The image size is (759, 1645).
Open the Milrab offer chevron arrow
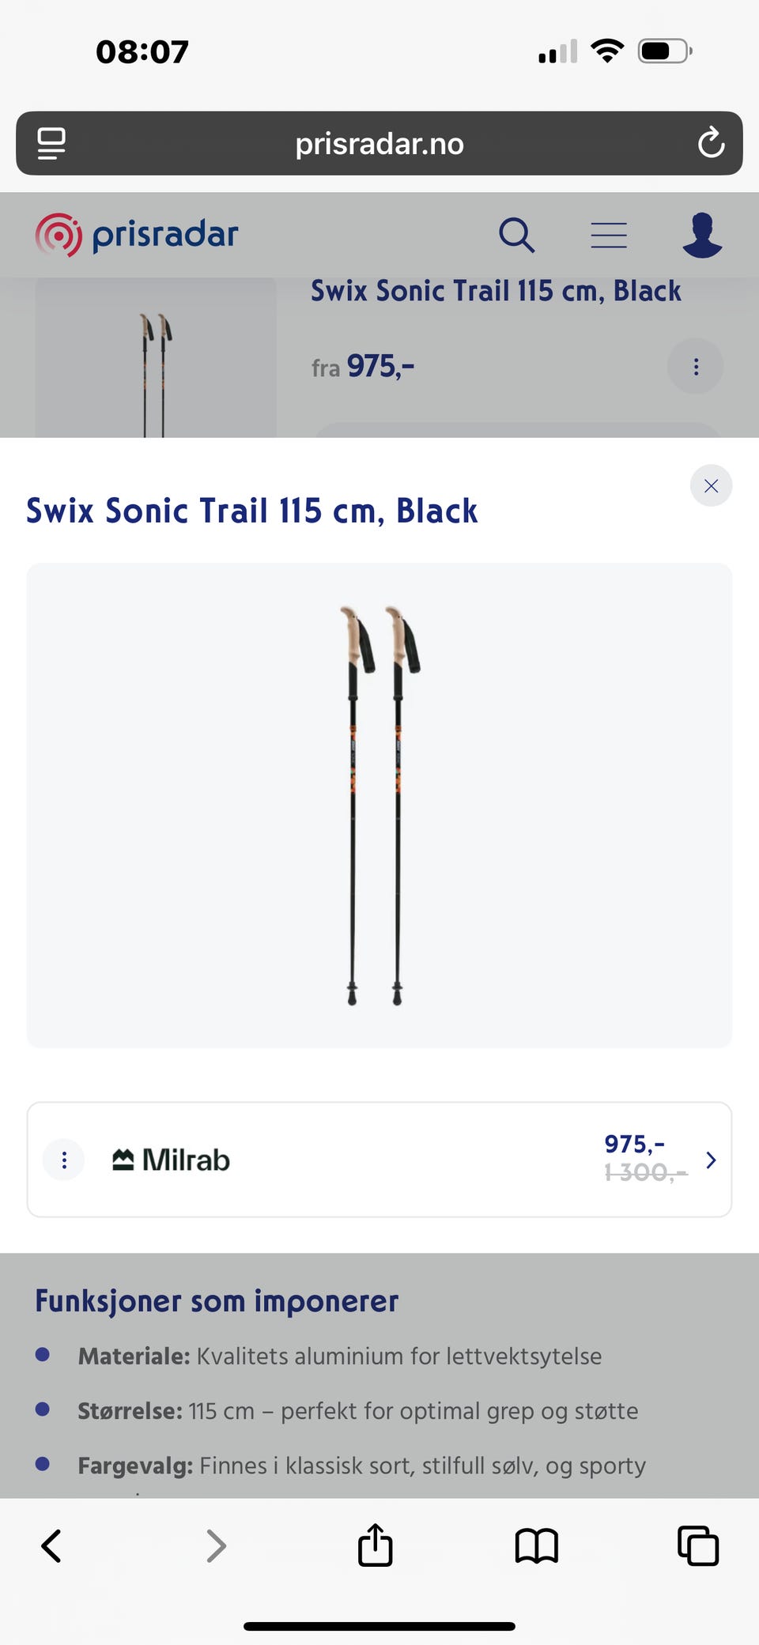[x=711, y=1160]
